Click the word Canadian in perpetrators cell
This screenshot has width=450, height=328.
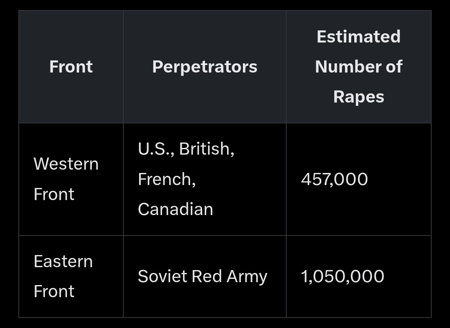175,209
